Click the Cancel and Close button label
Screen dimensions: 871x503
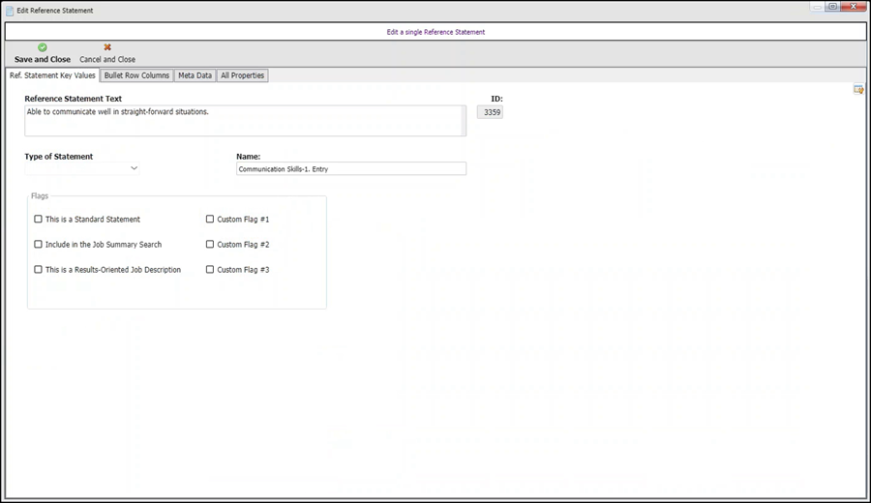107,59
